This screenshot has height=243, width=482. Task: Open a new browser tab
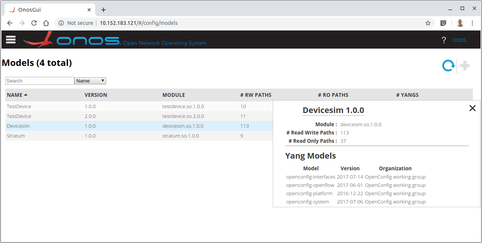pos(104,10)
